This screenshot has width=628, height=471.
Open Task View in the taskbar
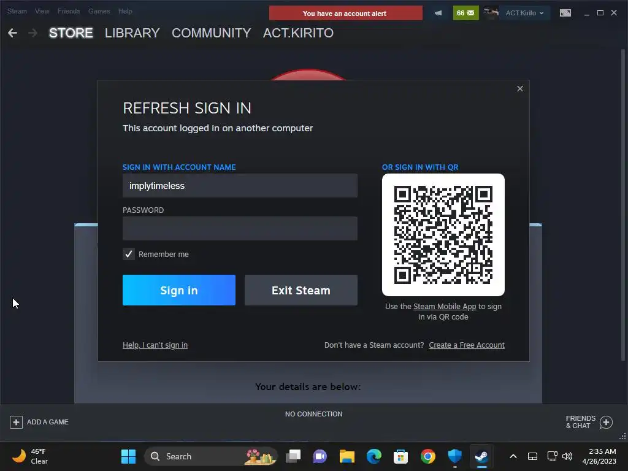click(x=293, y=456)
